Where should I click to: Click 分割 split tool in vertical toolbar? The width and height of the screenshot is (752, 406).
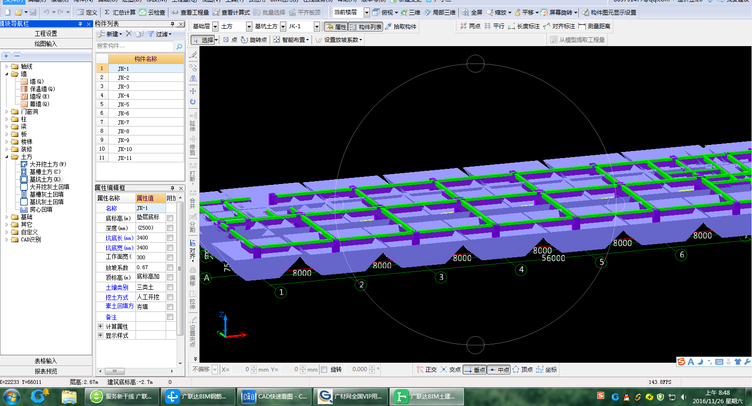coord(192,223)
